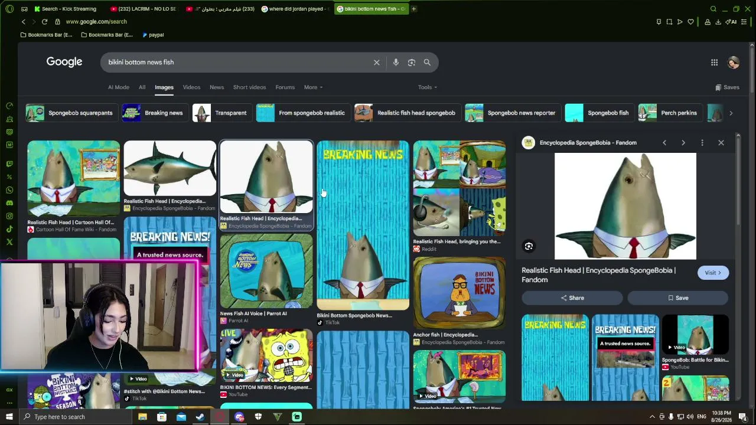
Task: Go back to the previous page
Action: click(24, 22)
